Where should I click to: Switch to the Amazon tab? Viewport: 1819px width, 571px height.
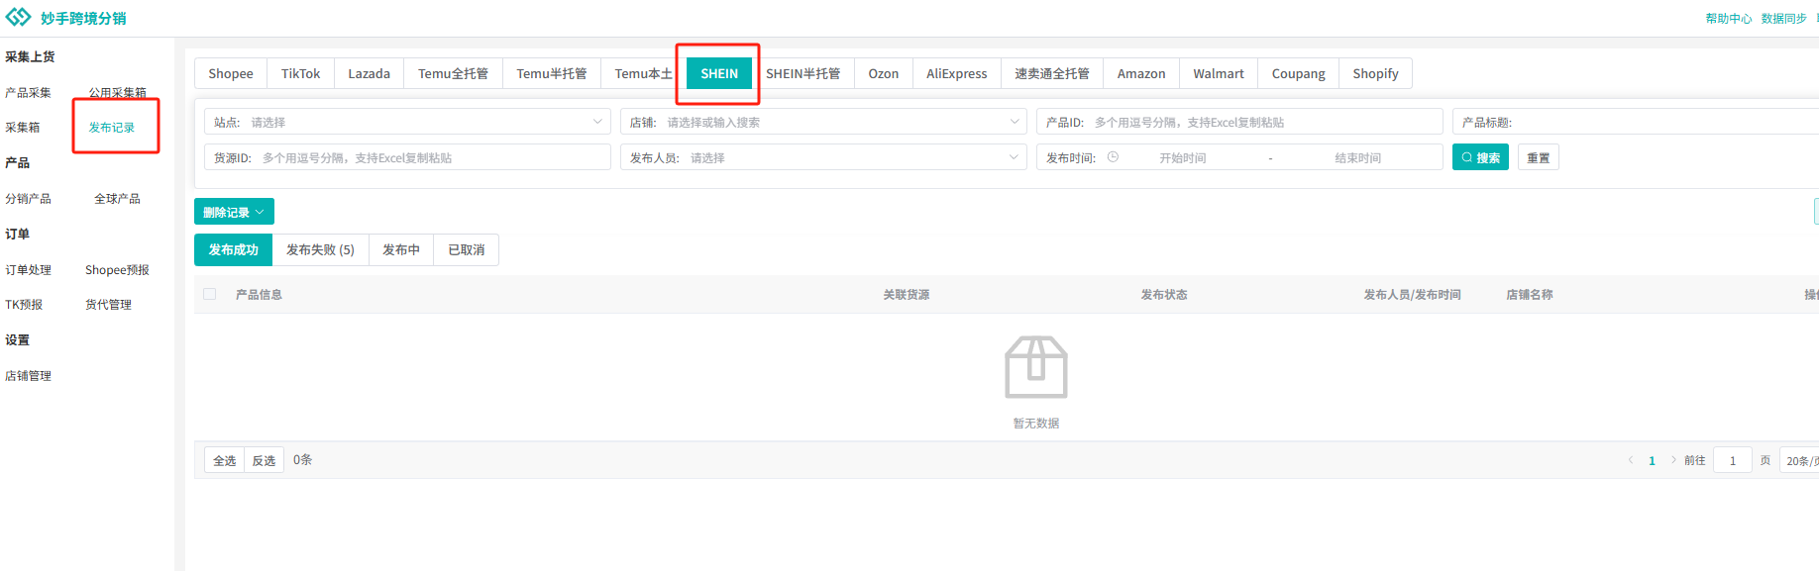coord(1141,73)
